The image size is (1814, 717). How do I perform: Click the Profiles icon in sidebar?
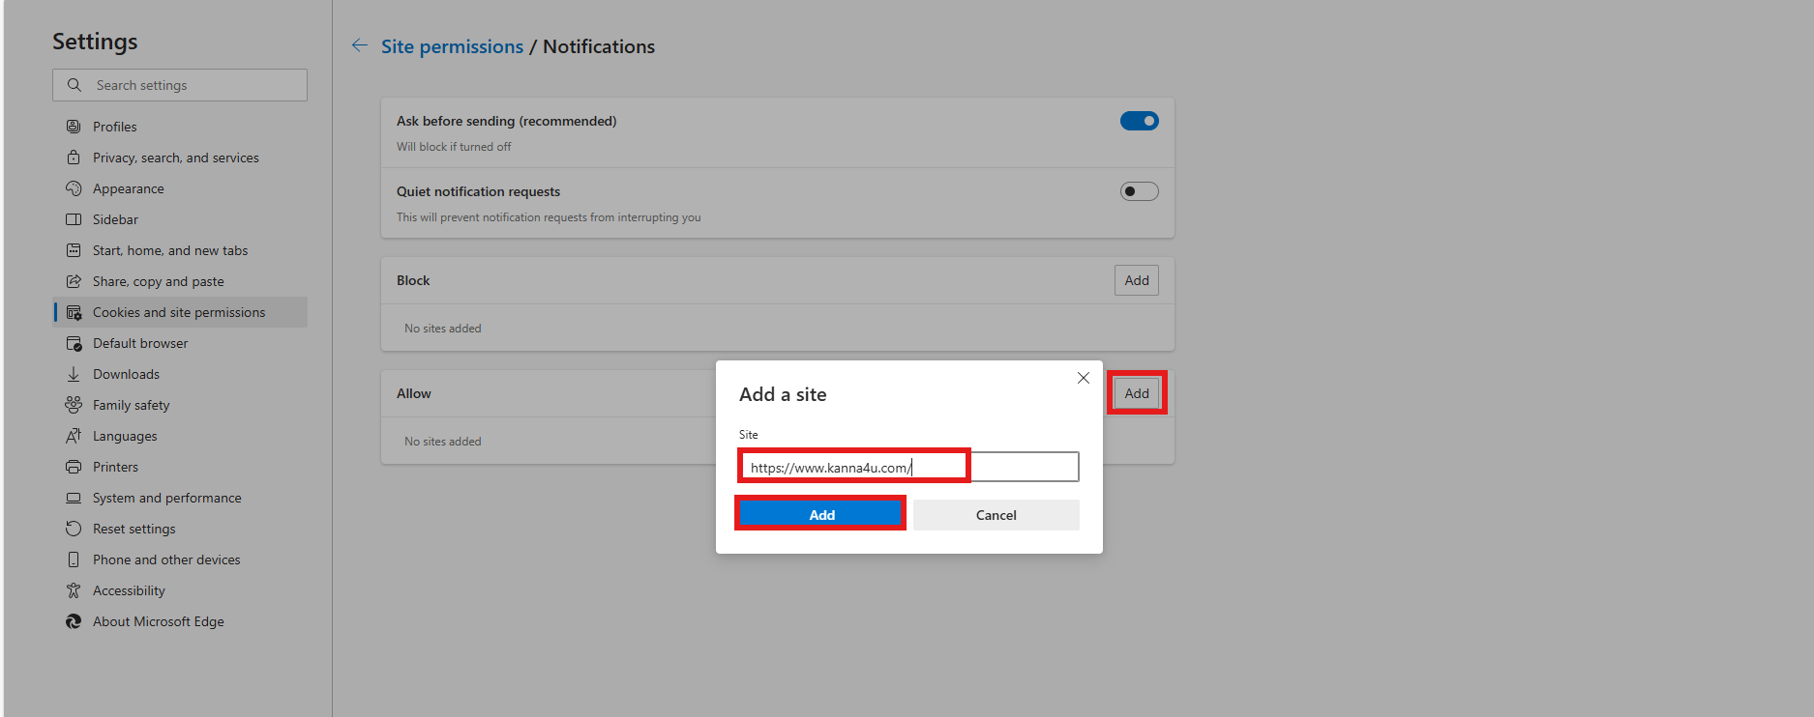pos(74,127)
